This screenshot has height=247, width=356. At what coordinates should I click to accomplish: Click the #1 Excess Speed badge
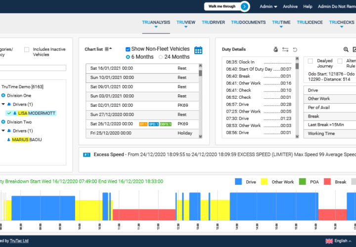click(x=87, y=155)
